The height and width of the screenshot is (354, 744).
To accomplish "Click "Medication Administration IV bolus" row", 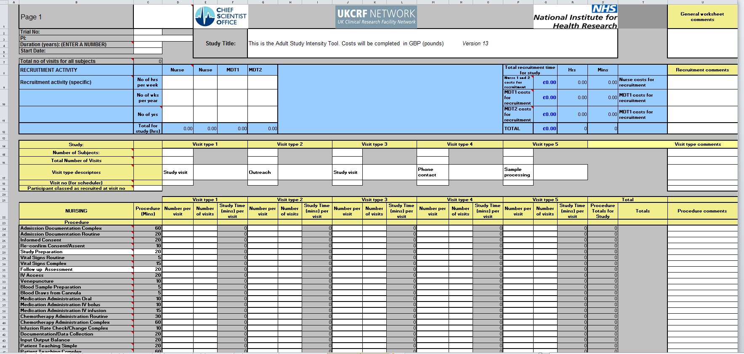I will 76,304.
